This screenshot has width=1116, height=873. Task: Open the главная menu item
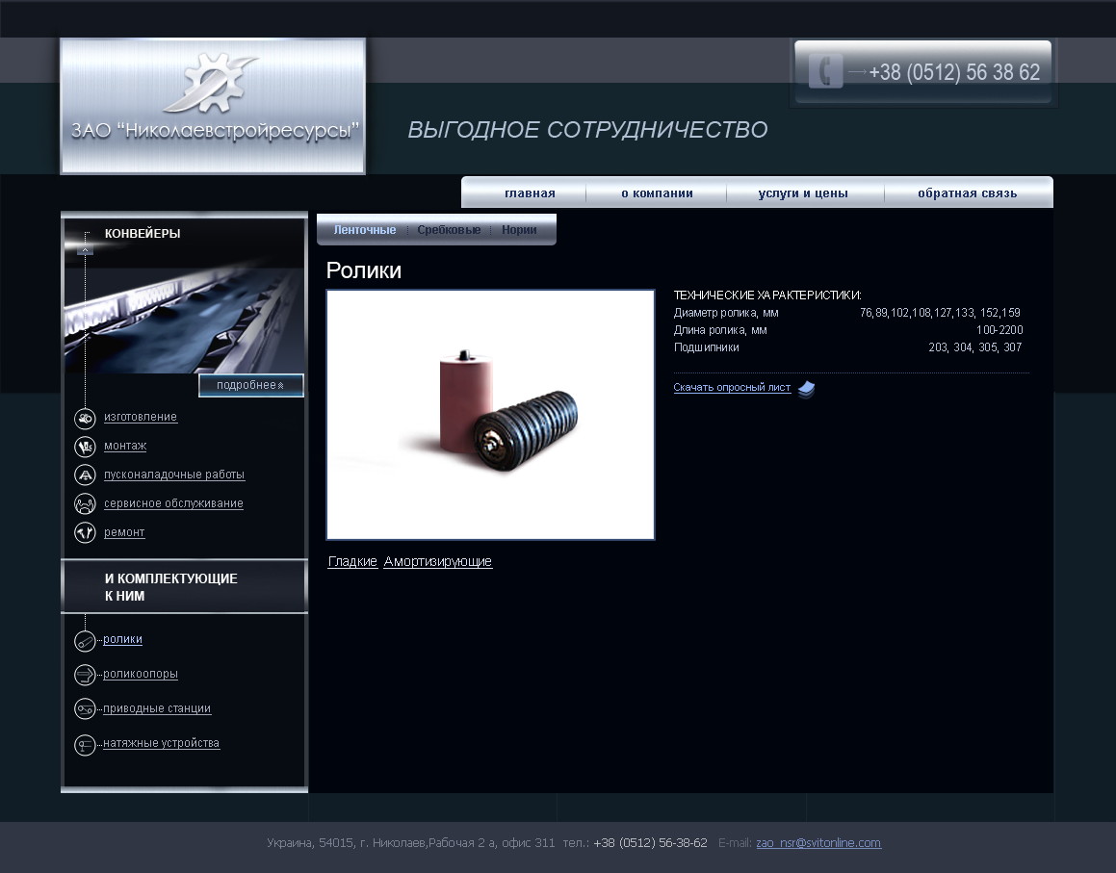530,193
